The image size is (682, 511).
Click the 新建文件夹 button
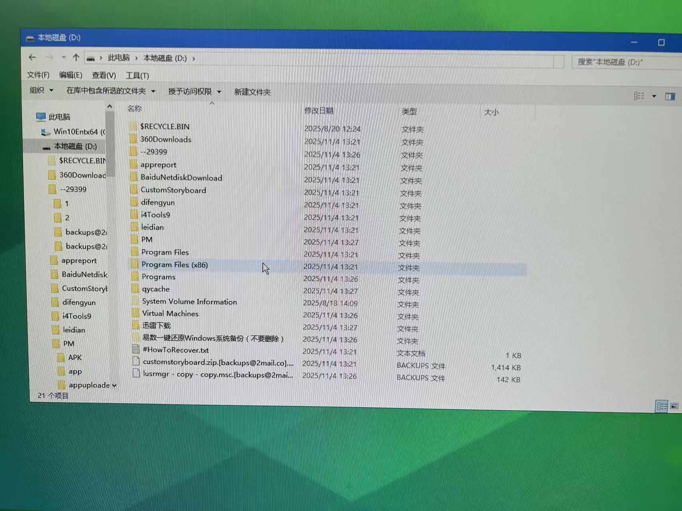pyautogui.click(x=252, y=92)
